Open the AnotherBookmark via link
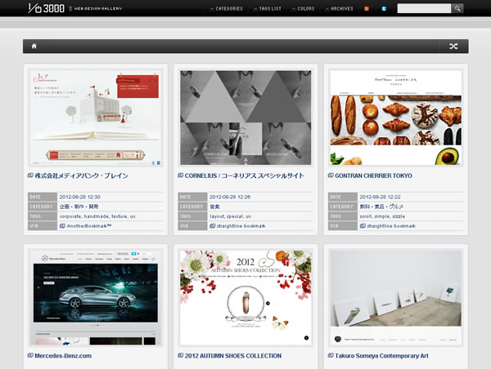 [89, 226]
